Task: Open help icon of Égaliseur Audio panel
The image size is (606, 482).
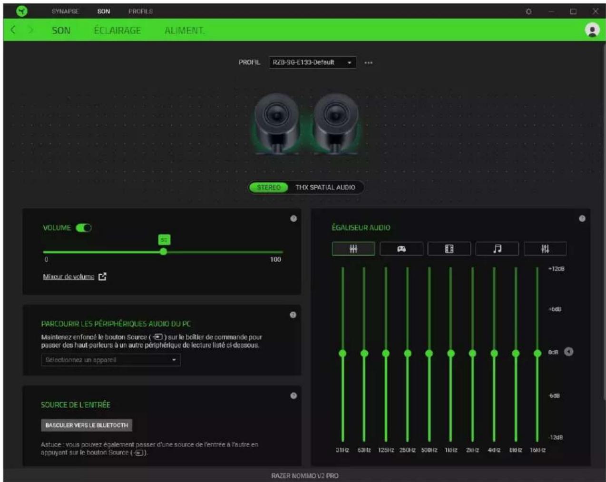Action: tap(582, 218)
